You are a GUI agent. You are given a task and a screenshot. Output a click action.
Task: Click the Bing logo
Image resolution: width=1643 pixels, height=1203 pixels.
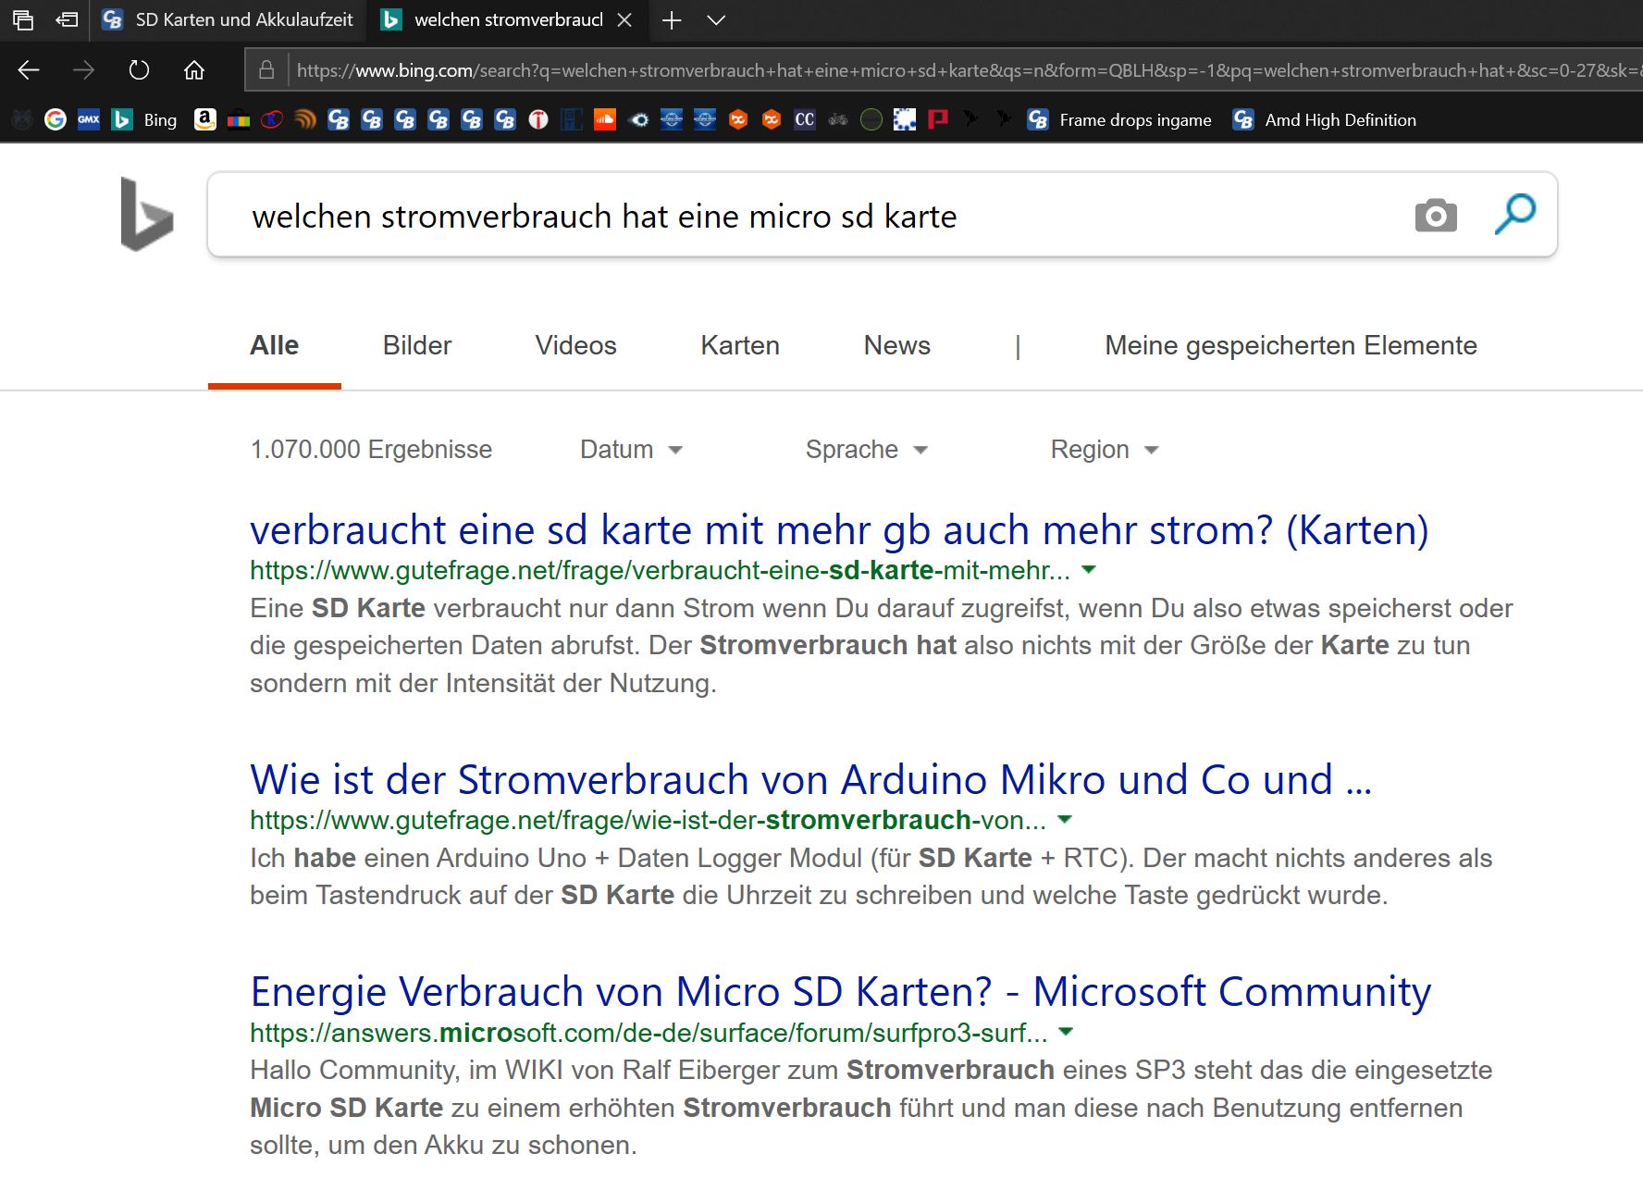pyautogui.click(x=147, y=215)
